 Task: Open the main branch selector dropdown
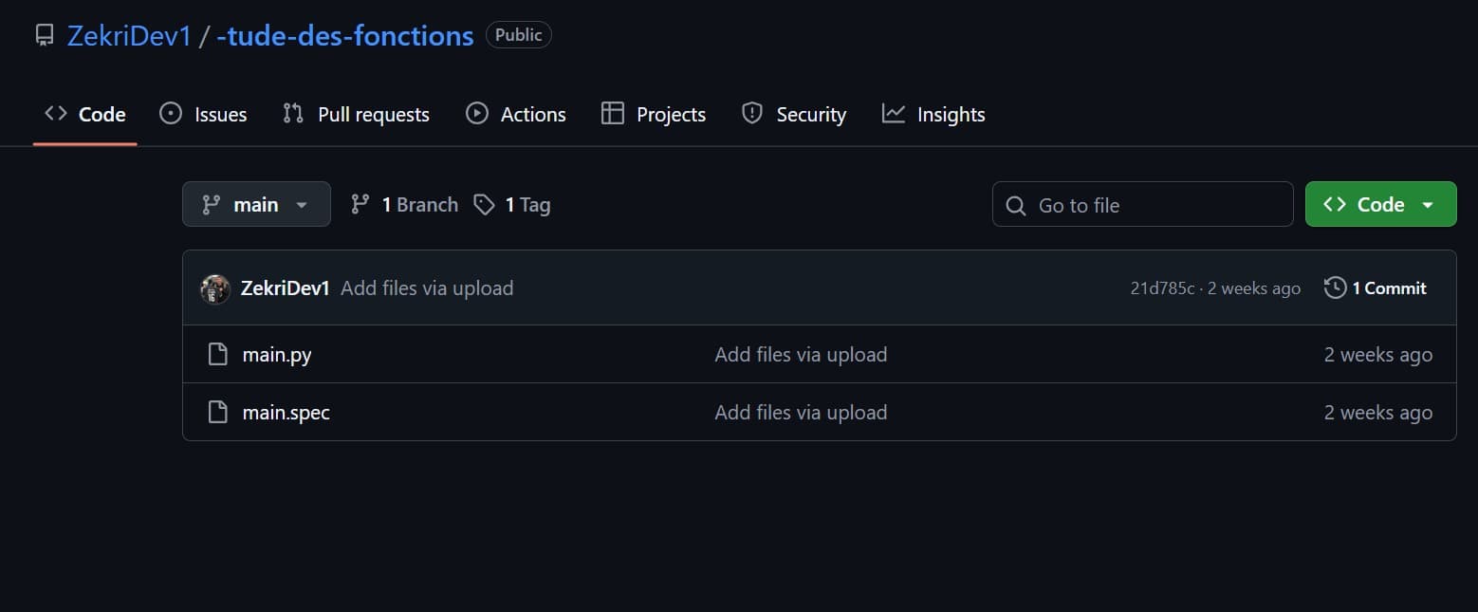click(255, 203)
